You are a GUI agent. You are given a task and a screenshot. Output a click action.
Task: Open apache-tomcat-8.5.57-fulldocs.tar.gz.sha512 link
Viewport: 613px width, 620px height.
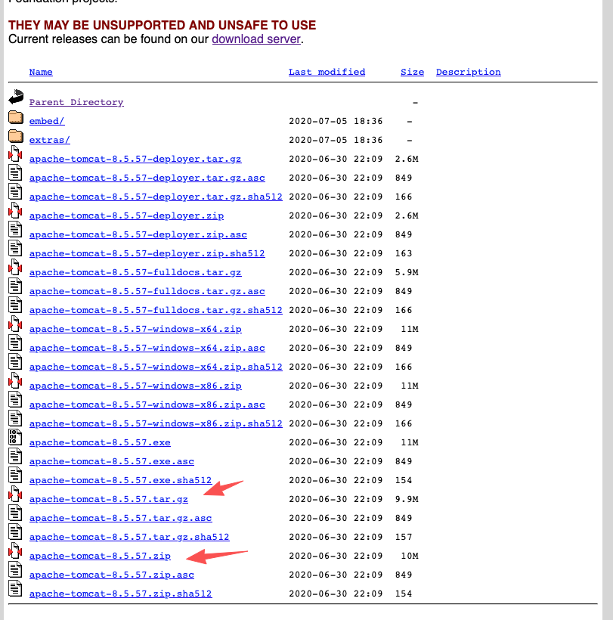[156, 311]
